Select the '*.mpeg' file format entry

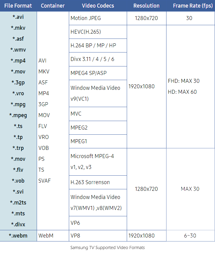pyautogui.click(x=18, y=115)
